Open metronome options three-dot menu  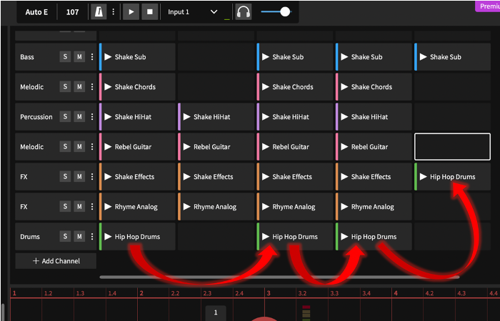pyautogui.click(x=113, y=12)
